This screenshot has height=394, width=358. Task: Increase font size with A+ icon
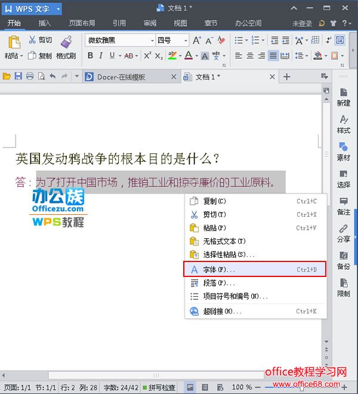tap(197, 40)
